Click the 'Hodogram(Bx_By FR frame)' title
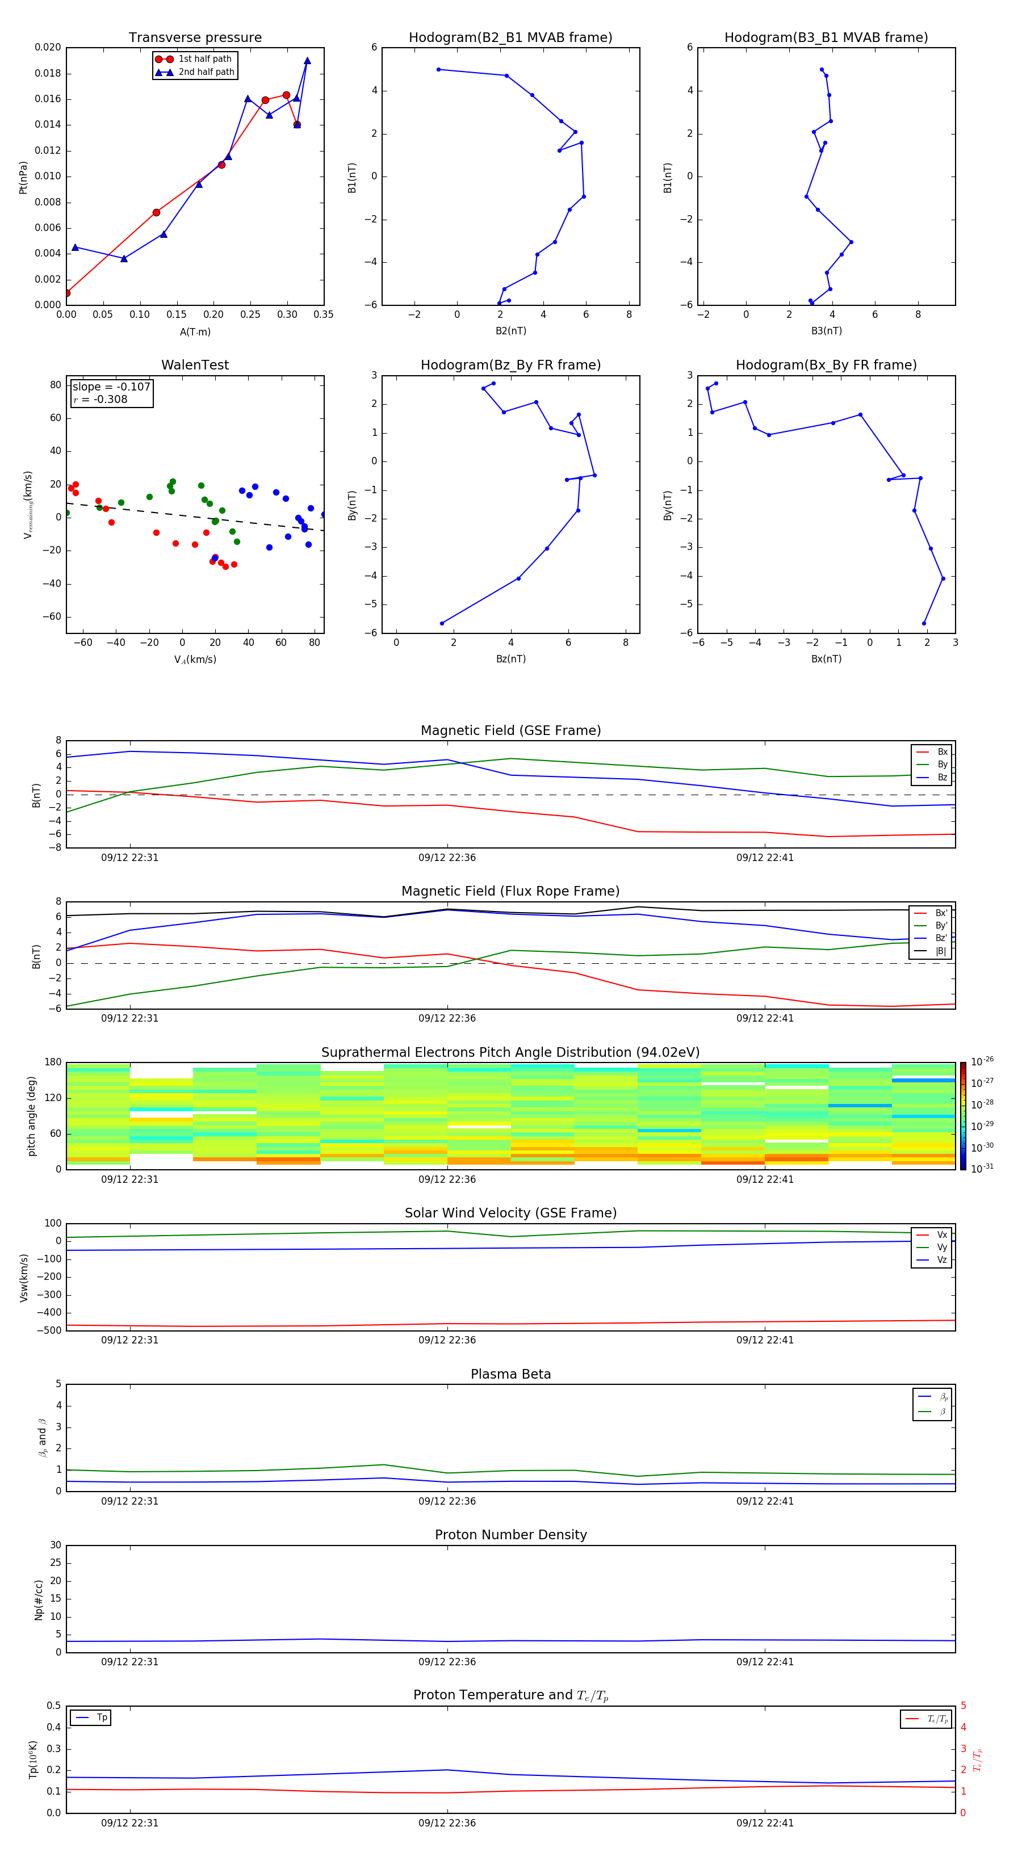 (x=826, y=365)
